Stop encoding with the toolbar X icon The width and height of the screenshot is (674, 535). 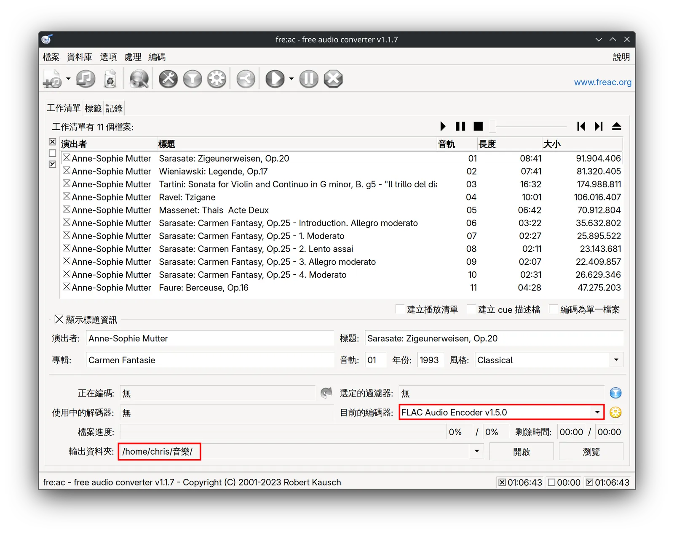pyautogui.click(x=333, y=79)
